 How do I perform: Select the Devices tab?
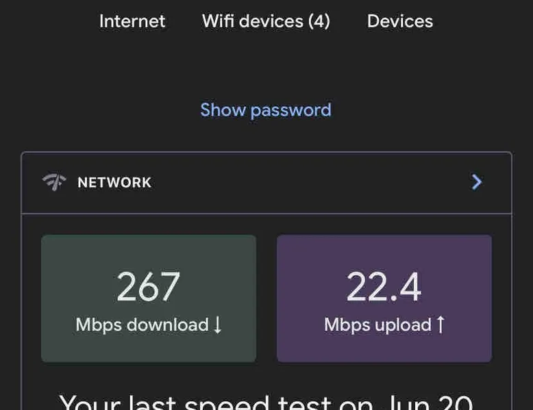click(400, 21)
